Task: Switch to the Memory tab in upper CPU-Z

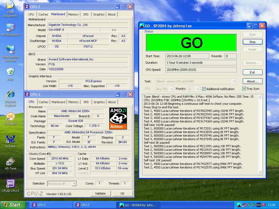Action: (73, 14)
